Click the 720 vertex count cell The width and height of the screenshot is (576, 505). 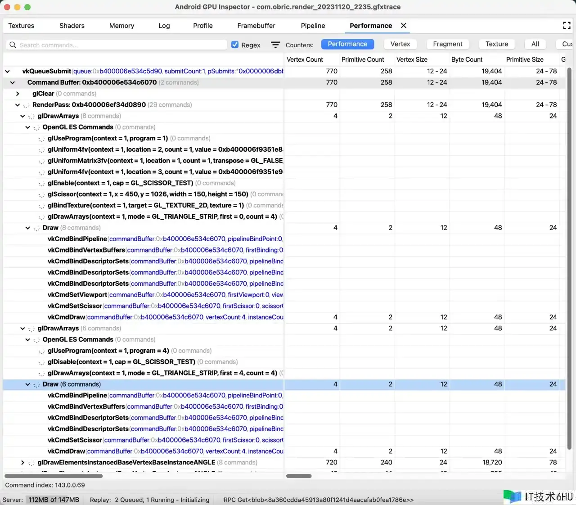(x=332, y=462)
